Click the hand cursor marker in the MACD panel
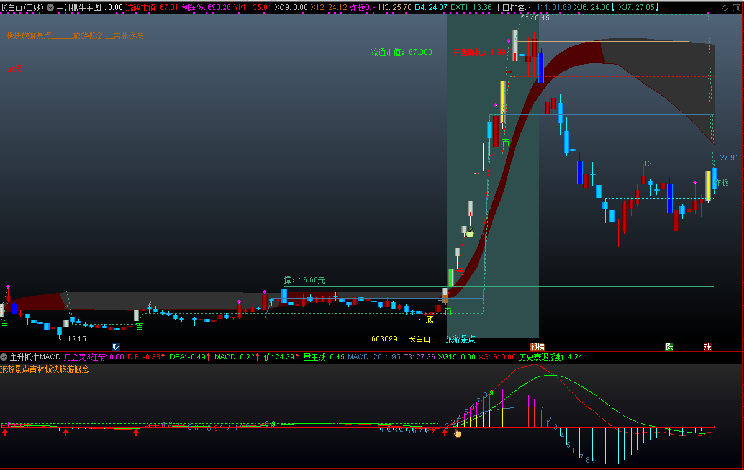The height and width of the screenshot is (470, 744). [458, 433]
